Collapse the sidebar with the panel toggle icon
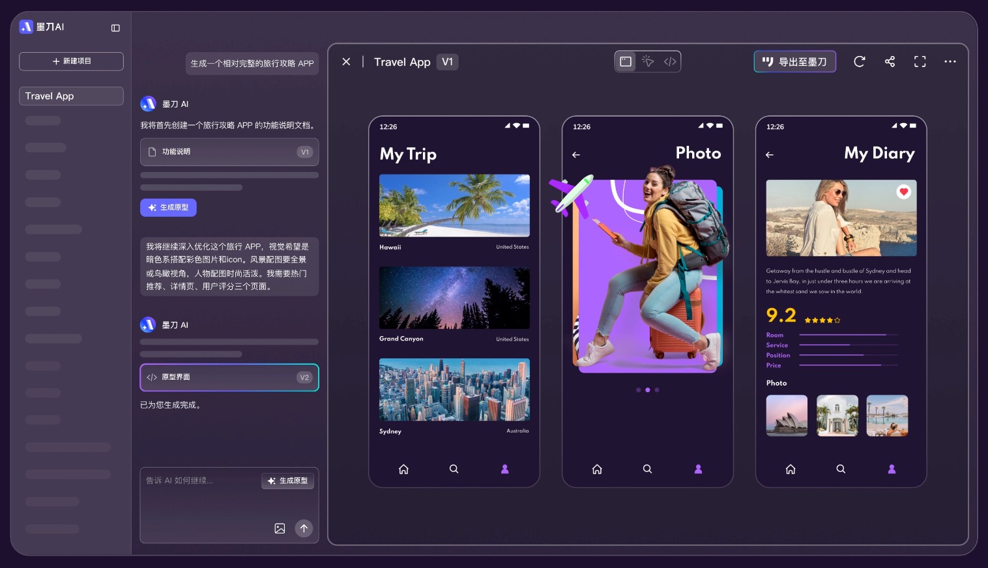Image resolution: width=988 pixels, height=568 pixels. 115,28
